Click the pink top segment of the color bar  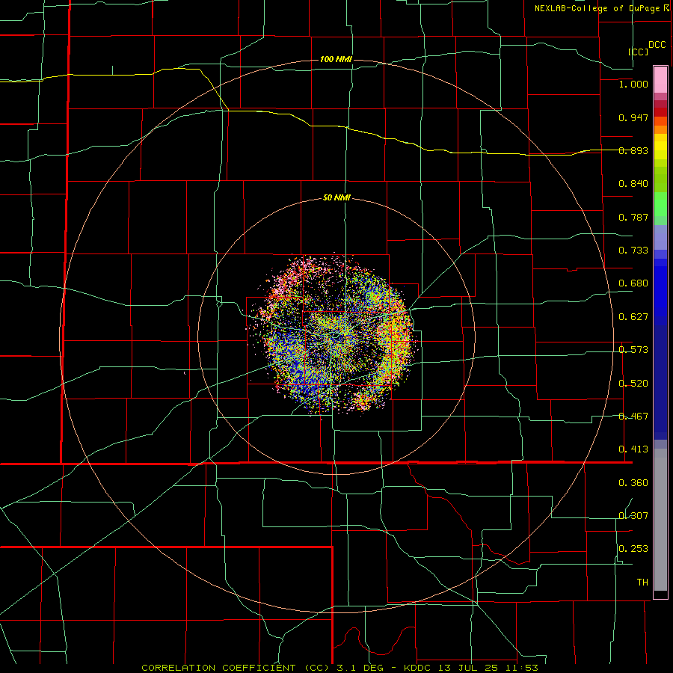click(x=660, y=80)
